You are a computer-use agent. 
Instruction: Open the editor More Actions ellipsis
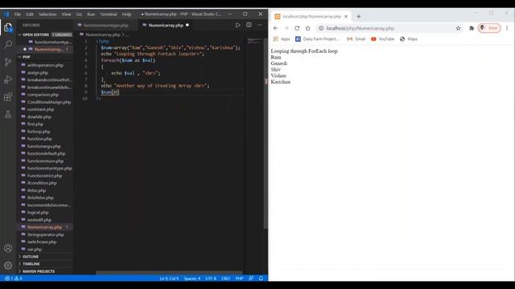(x=260, y=25)
